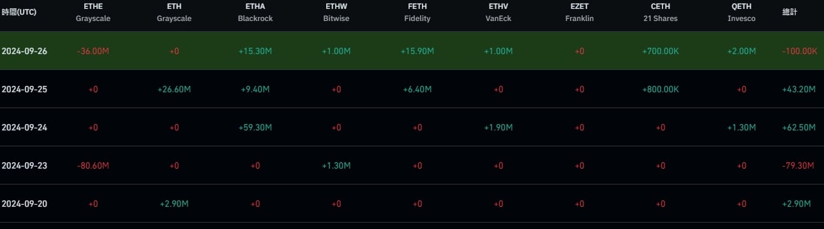Image resolution: width=824 pixels, height=229 pixels.
Task: Click the EZET Franklin column header
Action: 580,13
